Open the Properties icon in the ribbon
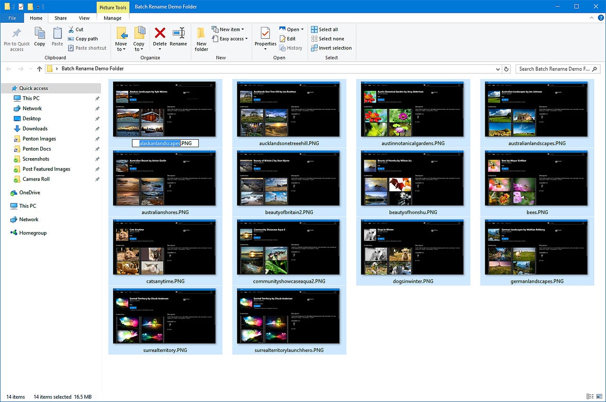 click(265, 38)
